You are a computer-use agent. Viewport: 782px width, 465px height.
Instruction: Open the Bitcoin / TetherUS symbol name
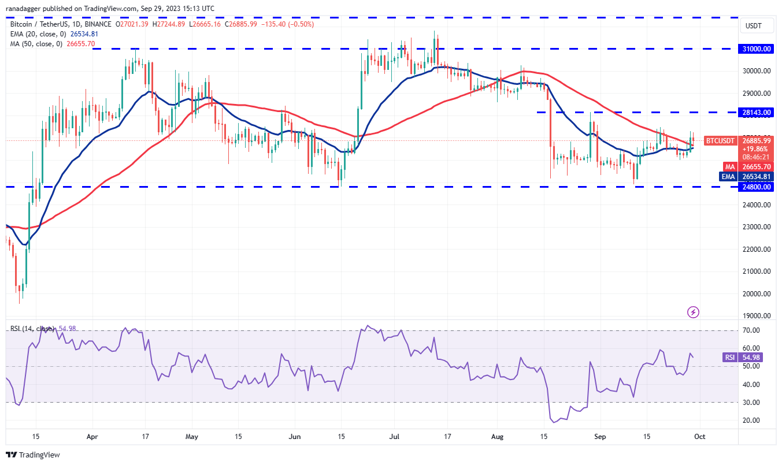(40, 25)
